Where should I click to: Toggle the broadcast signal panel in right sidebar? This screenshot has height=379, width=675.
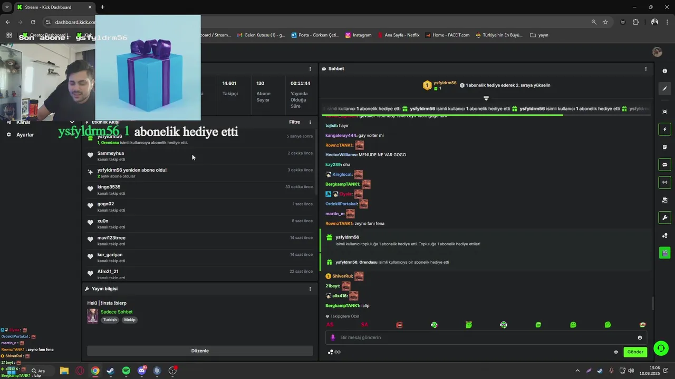coord(664,182)
